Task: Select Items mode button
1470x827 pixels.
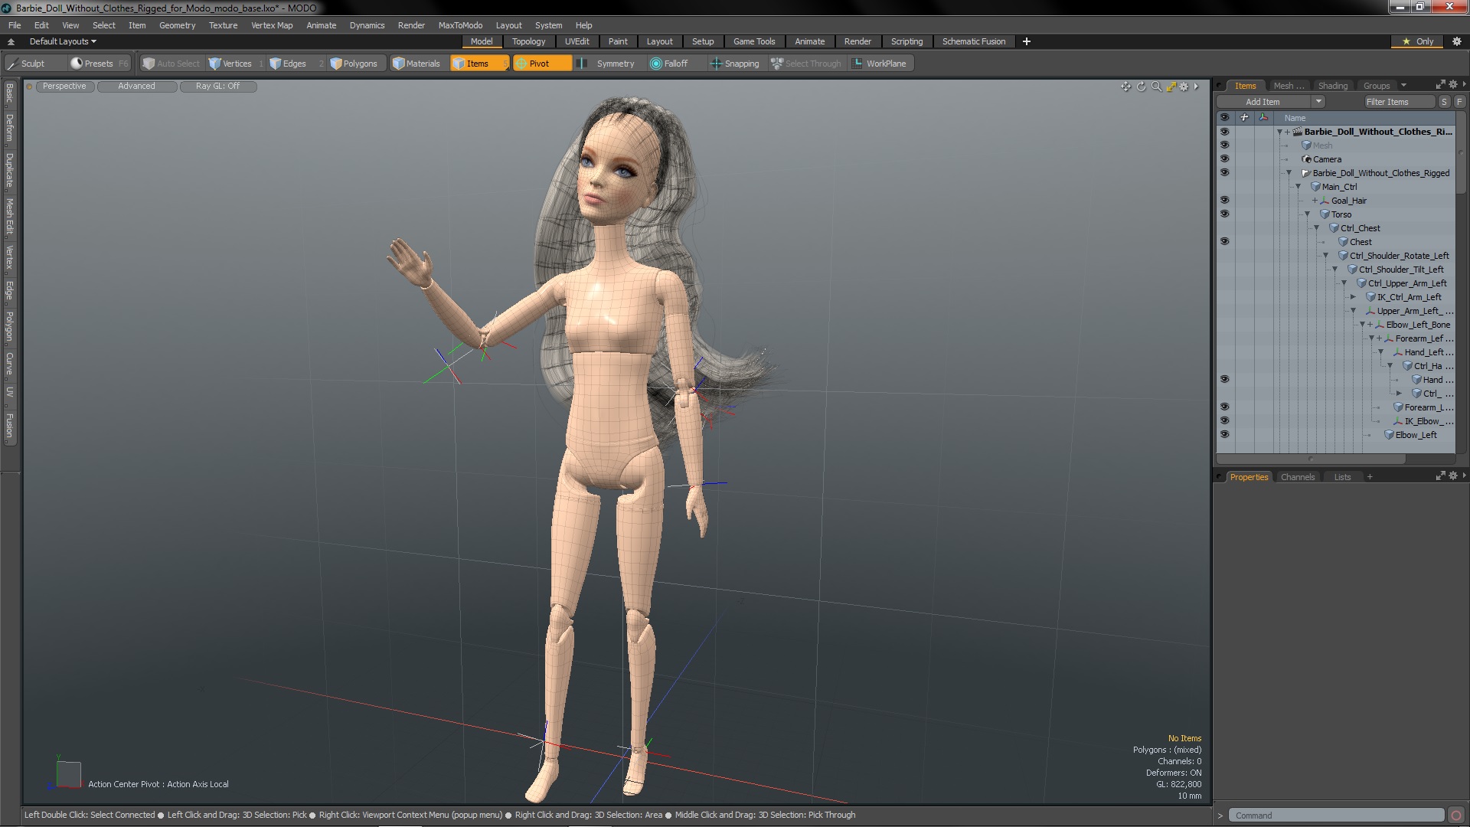Action: pyautogui.click(x=479, y=64)
